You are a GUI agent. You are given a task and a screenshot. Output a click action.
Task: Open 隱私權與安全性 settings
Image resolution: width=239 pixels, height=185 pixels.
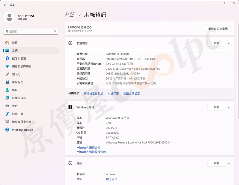31,122
